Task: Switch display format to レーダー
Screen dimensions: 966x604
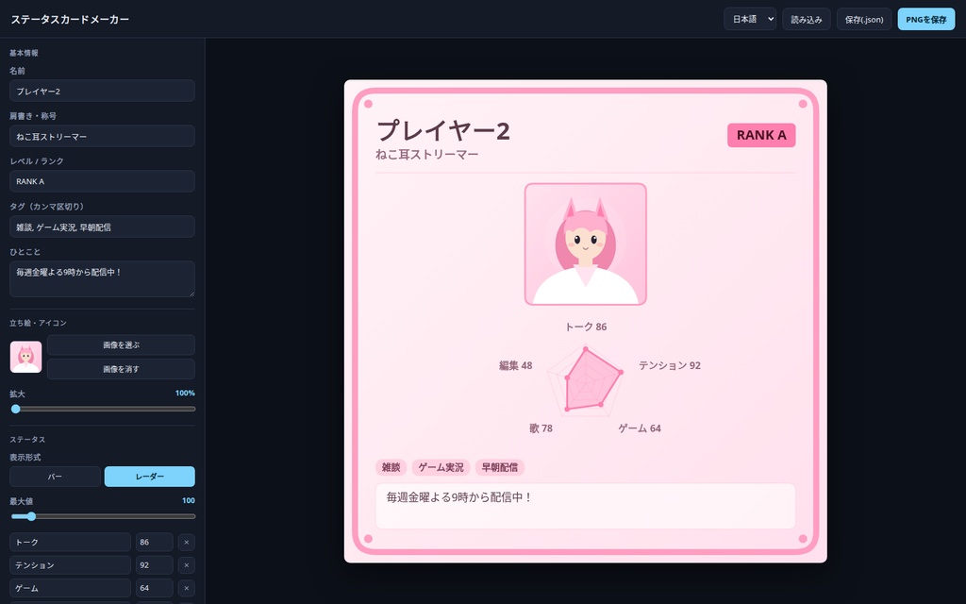Action: [150, 477]
